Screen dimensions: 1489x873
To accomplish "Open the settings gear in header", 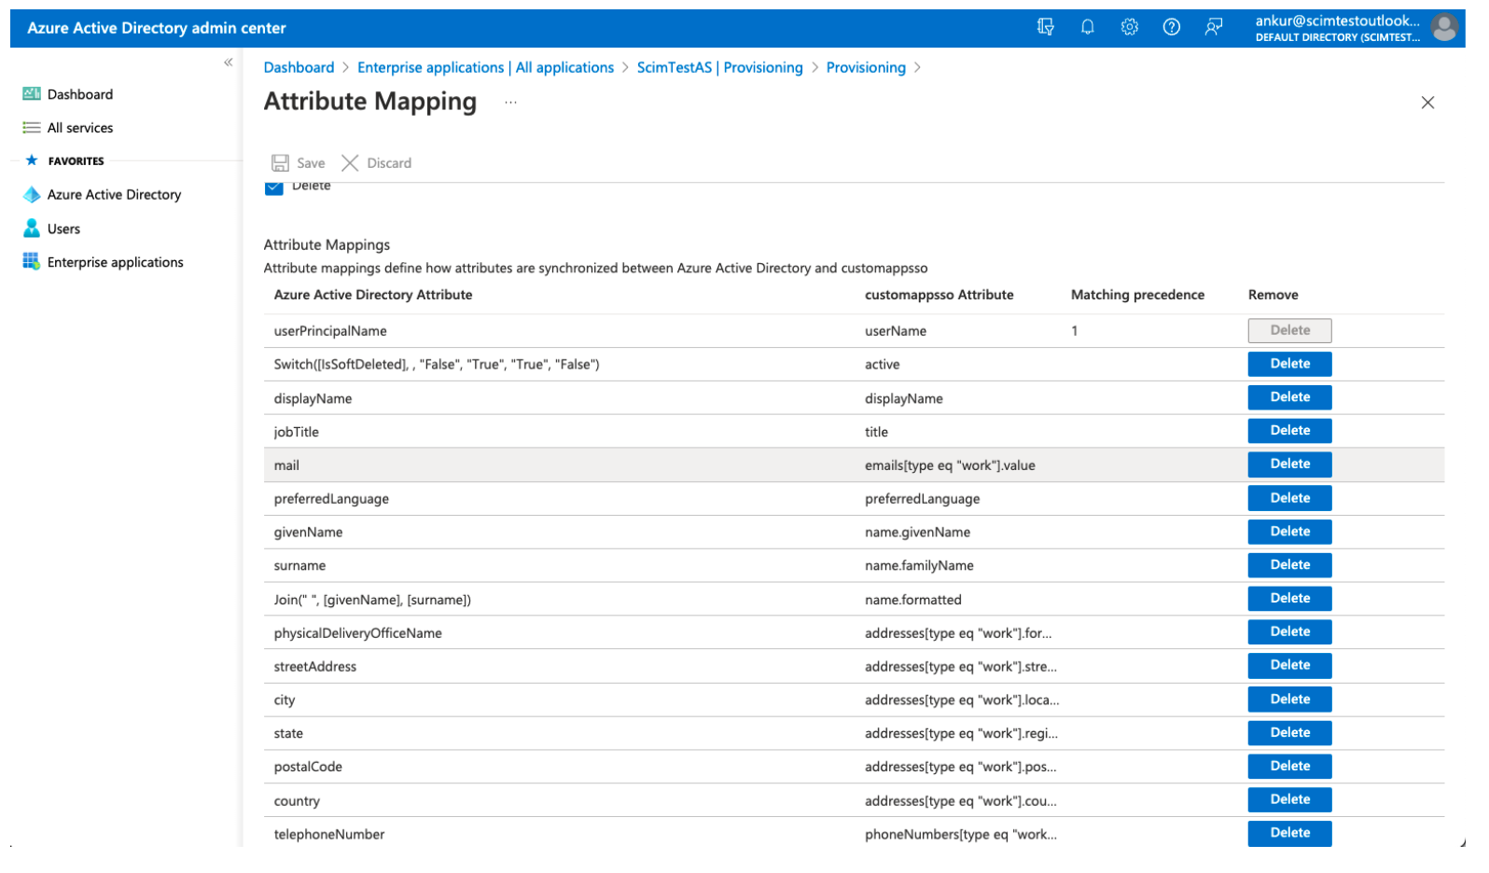I will coord(1129,27).
